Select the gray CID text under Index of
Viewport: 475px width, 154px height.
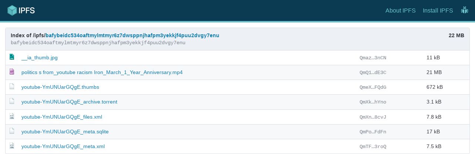[98, 43]
